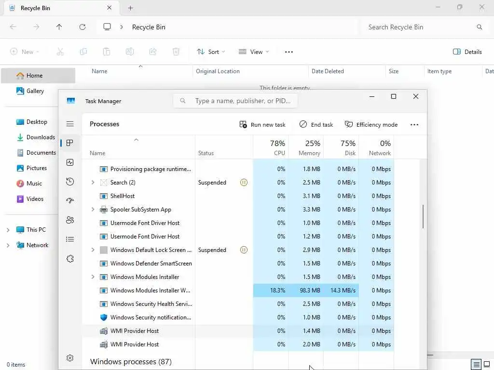Expand Network in navigation pane

(x=8, y=245)
